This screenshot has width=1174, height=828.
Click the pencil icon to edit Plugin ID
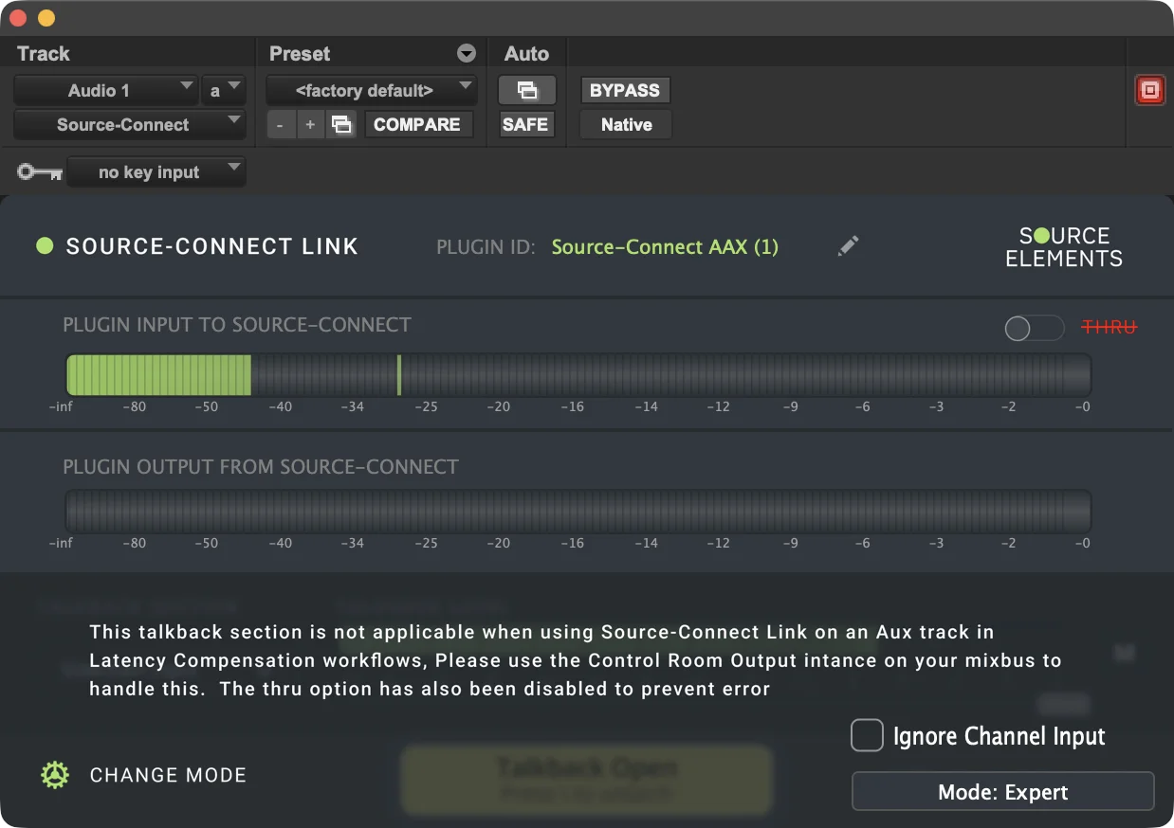point(849,246)
